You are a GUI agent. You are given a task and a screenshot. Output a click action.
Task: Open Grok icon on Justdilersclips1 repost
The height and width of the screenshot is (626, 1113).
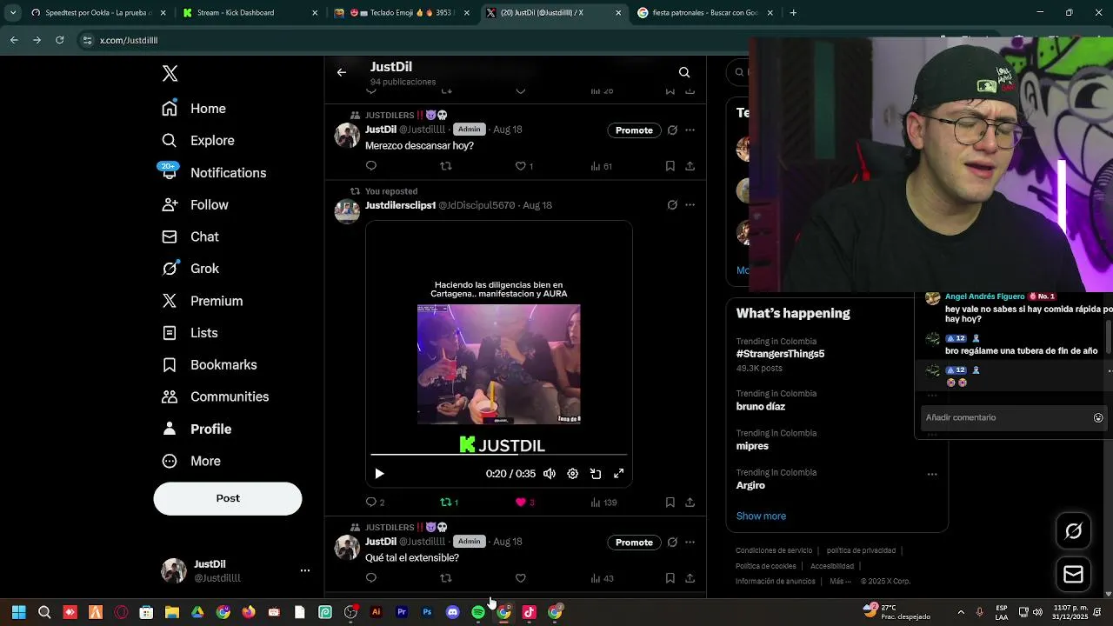pos(672,205)
